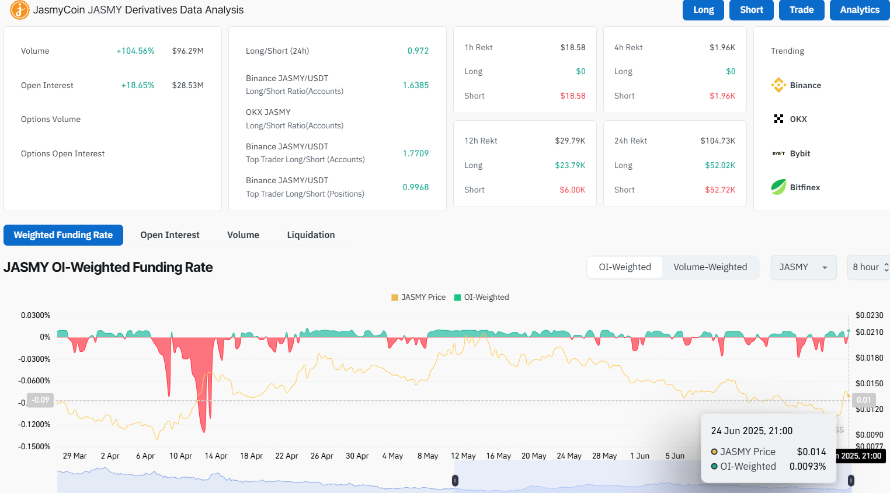Click Top Trader positions ratio 0.9968

coord(416,187)
